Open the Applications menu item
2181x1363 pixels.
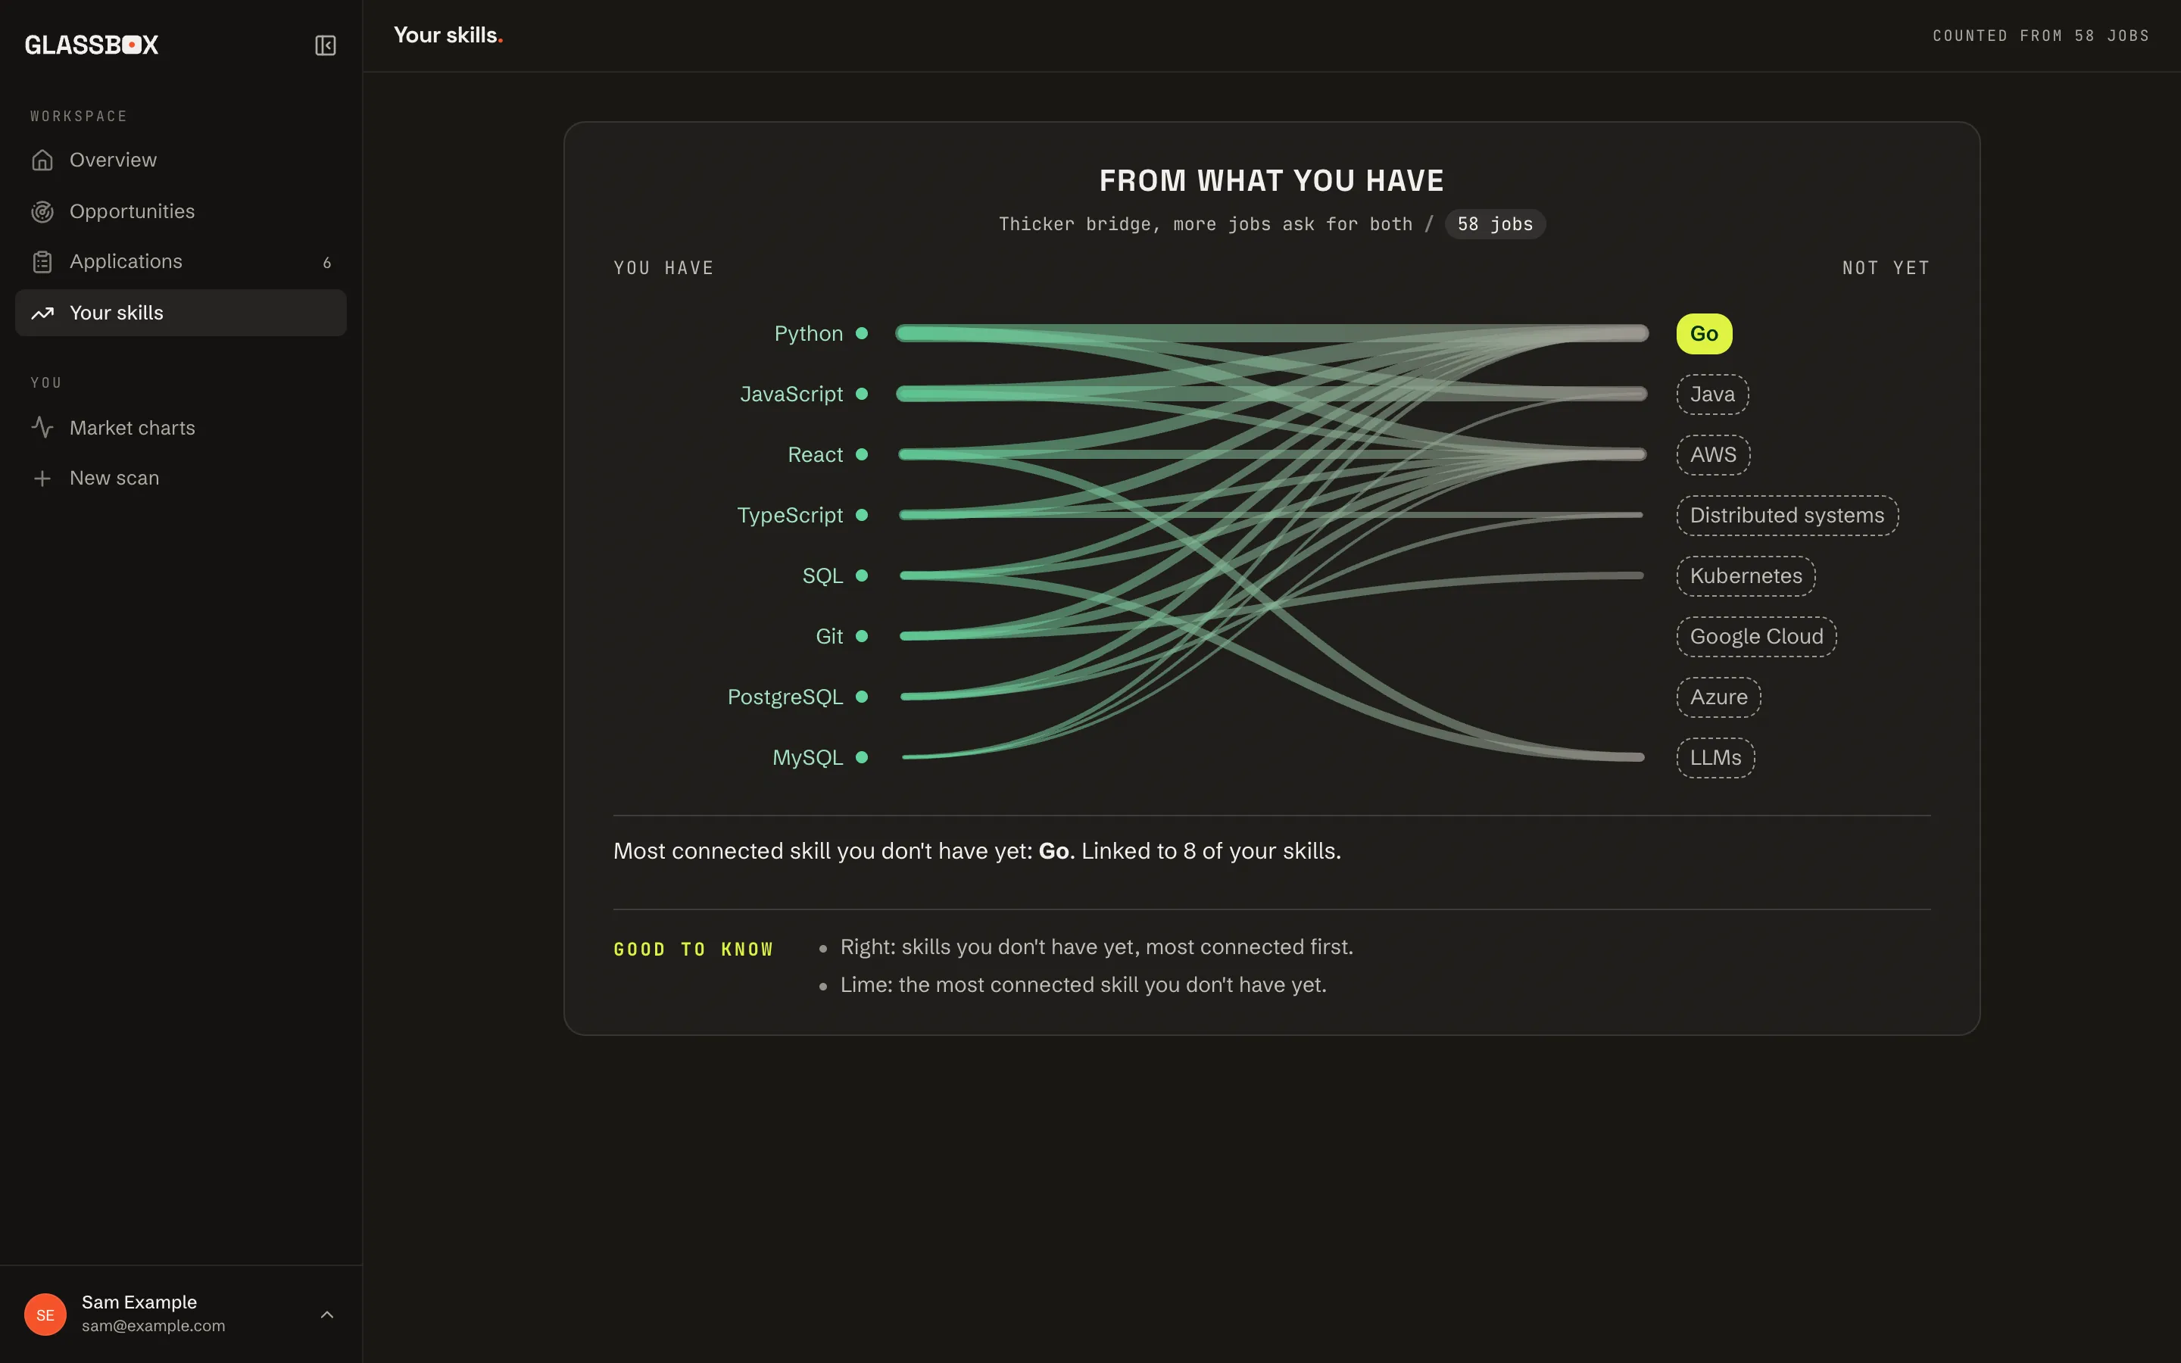[x=181, y=262]
